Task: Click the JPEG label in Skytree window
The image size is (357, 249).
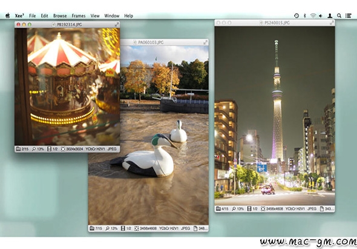Action: 312,208
